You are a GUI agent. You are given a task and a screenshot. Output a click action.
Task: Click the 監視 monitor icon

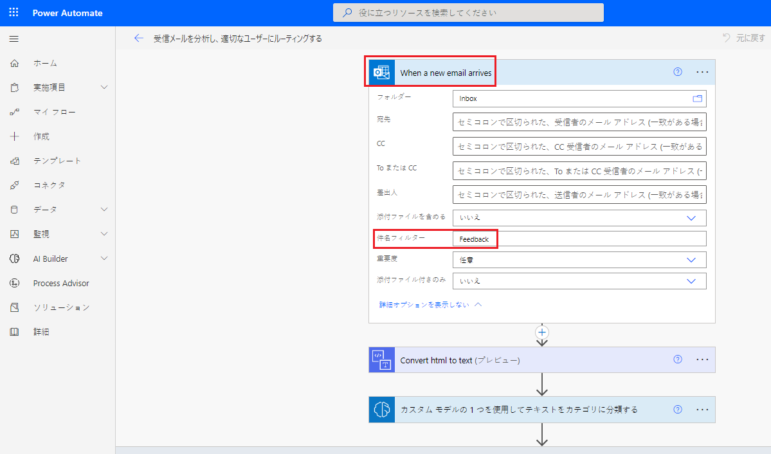(x=15, y=234)
